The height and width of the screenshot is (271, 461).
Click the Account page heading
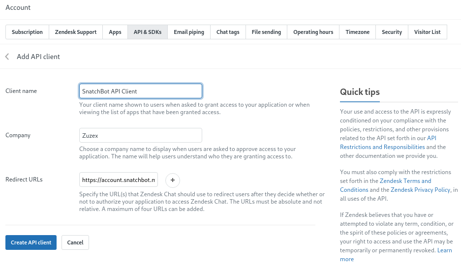click(x=18, y=8)
